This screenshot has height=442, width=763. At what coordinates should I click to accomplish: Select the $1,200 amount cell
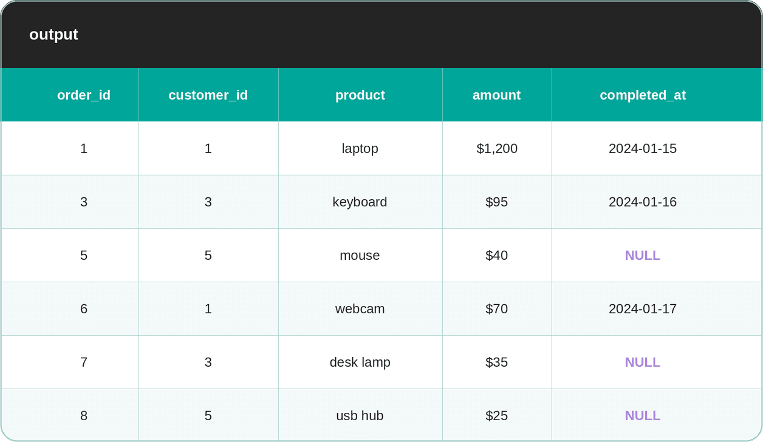(x=497, y=148)
